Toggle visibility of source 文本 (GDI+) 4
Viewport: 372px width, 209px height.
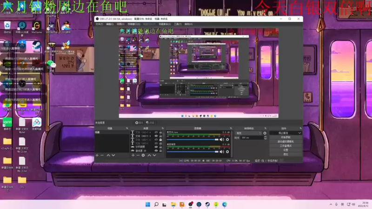(x=156, y=132)
